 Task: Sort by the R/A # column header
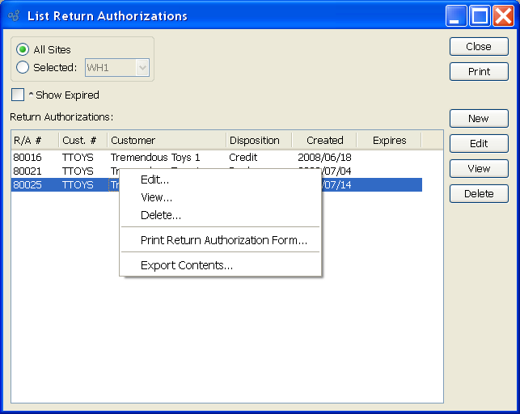34,141
